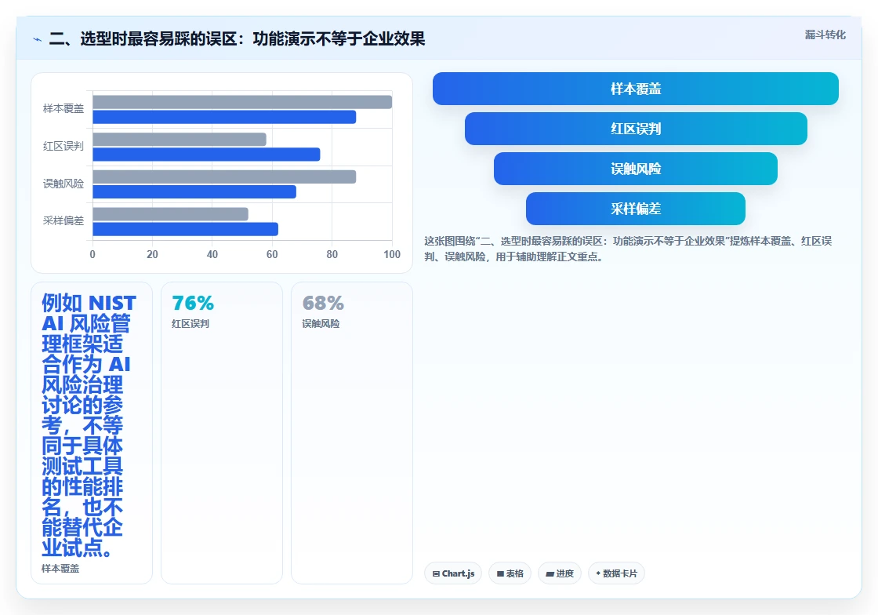The width and height of the screenshot is (878, 615).
Task: Click the blue bar for 样本覆盖
Action: [x=224, y=117]
